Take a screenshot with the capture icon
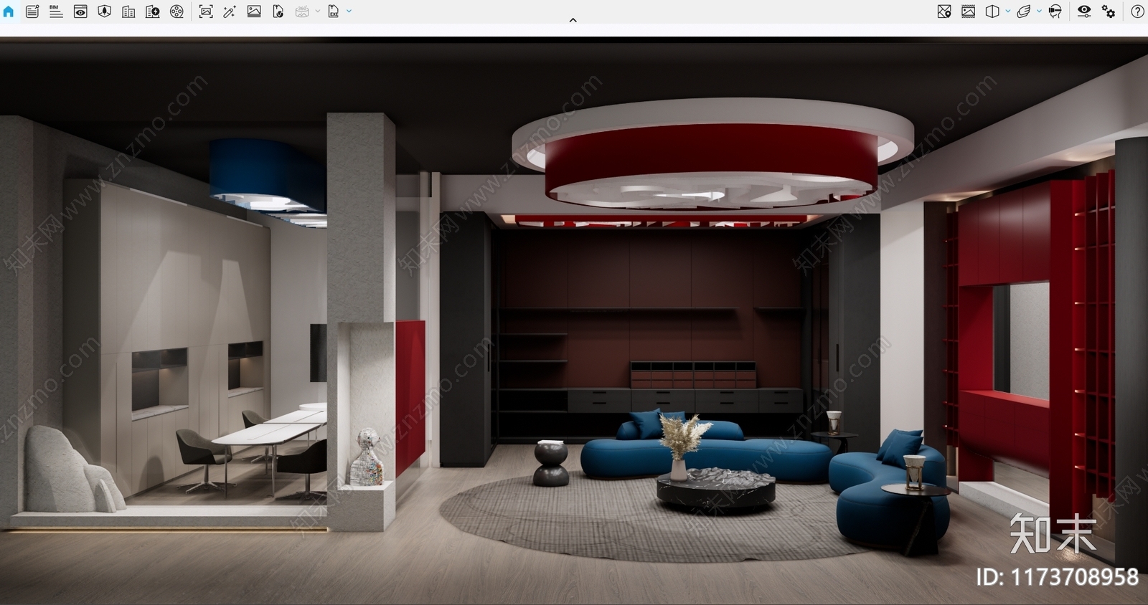The image size is (1148, 605). coord(206,11)
